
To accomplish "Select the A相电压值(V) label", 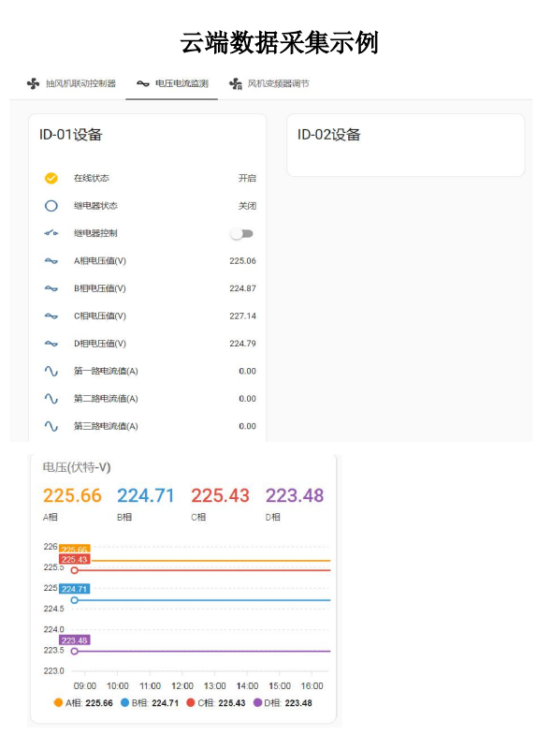I will click(x=100, y=261).
